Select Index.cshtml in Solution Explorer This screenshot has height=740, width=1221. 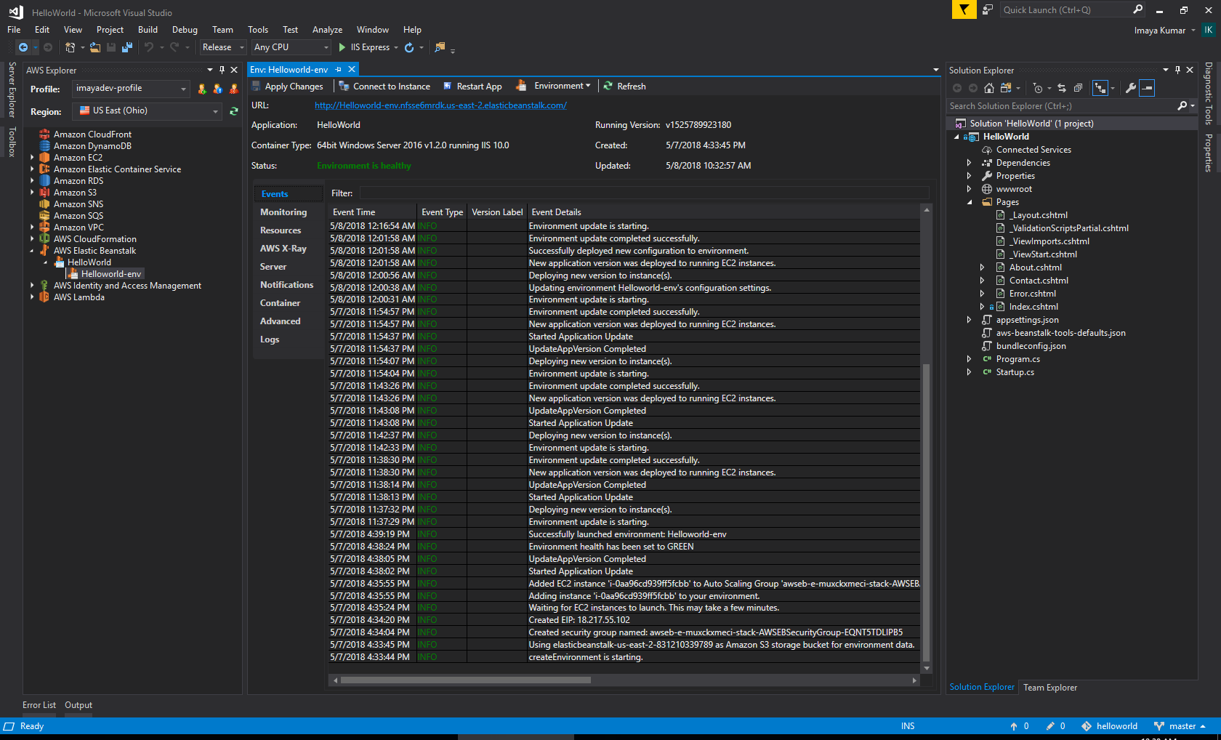1033,307
